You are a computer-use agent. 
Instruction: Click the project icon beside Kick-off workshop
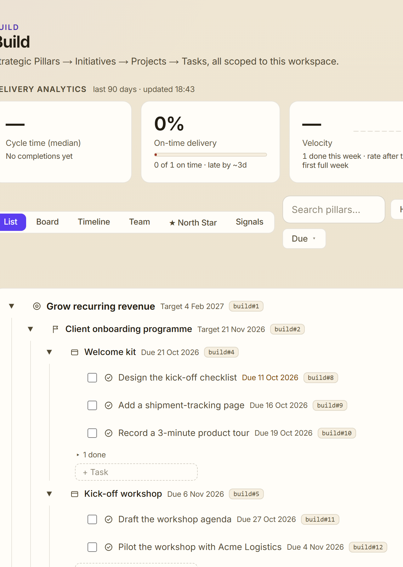click(x=75, y=494)
